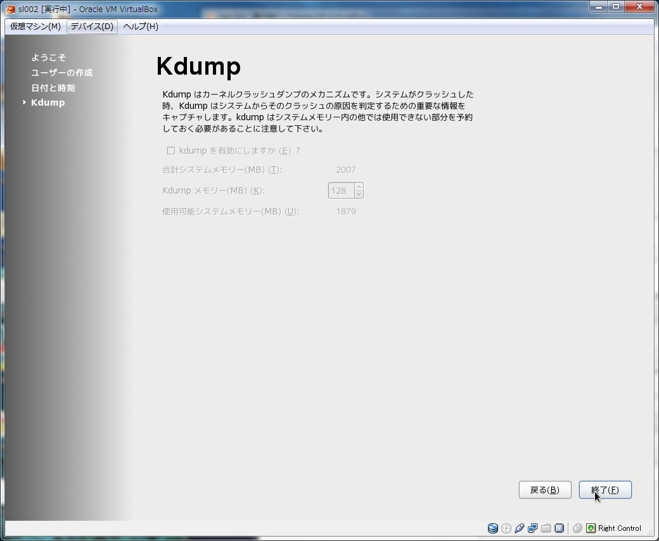Select ユーザーの作成 in the sidebar
The width and height of the screenshot is (659, 541).
62,73
